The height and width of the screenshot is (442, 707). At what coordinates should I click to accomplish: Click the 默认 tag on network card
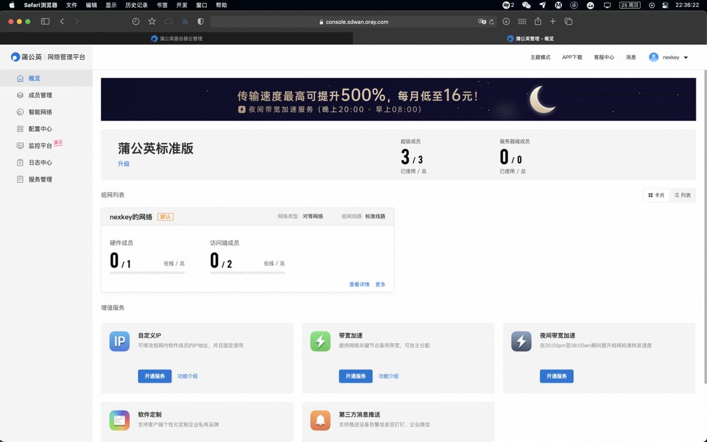166,217
